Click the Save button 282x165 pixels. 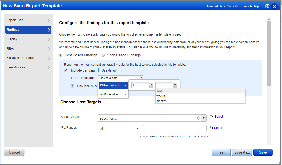click(x=263, y=152)
